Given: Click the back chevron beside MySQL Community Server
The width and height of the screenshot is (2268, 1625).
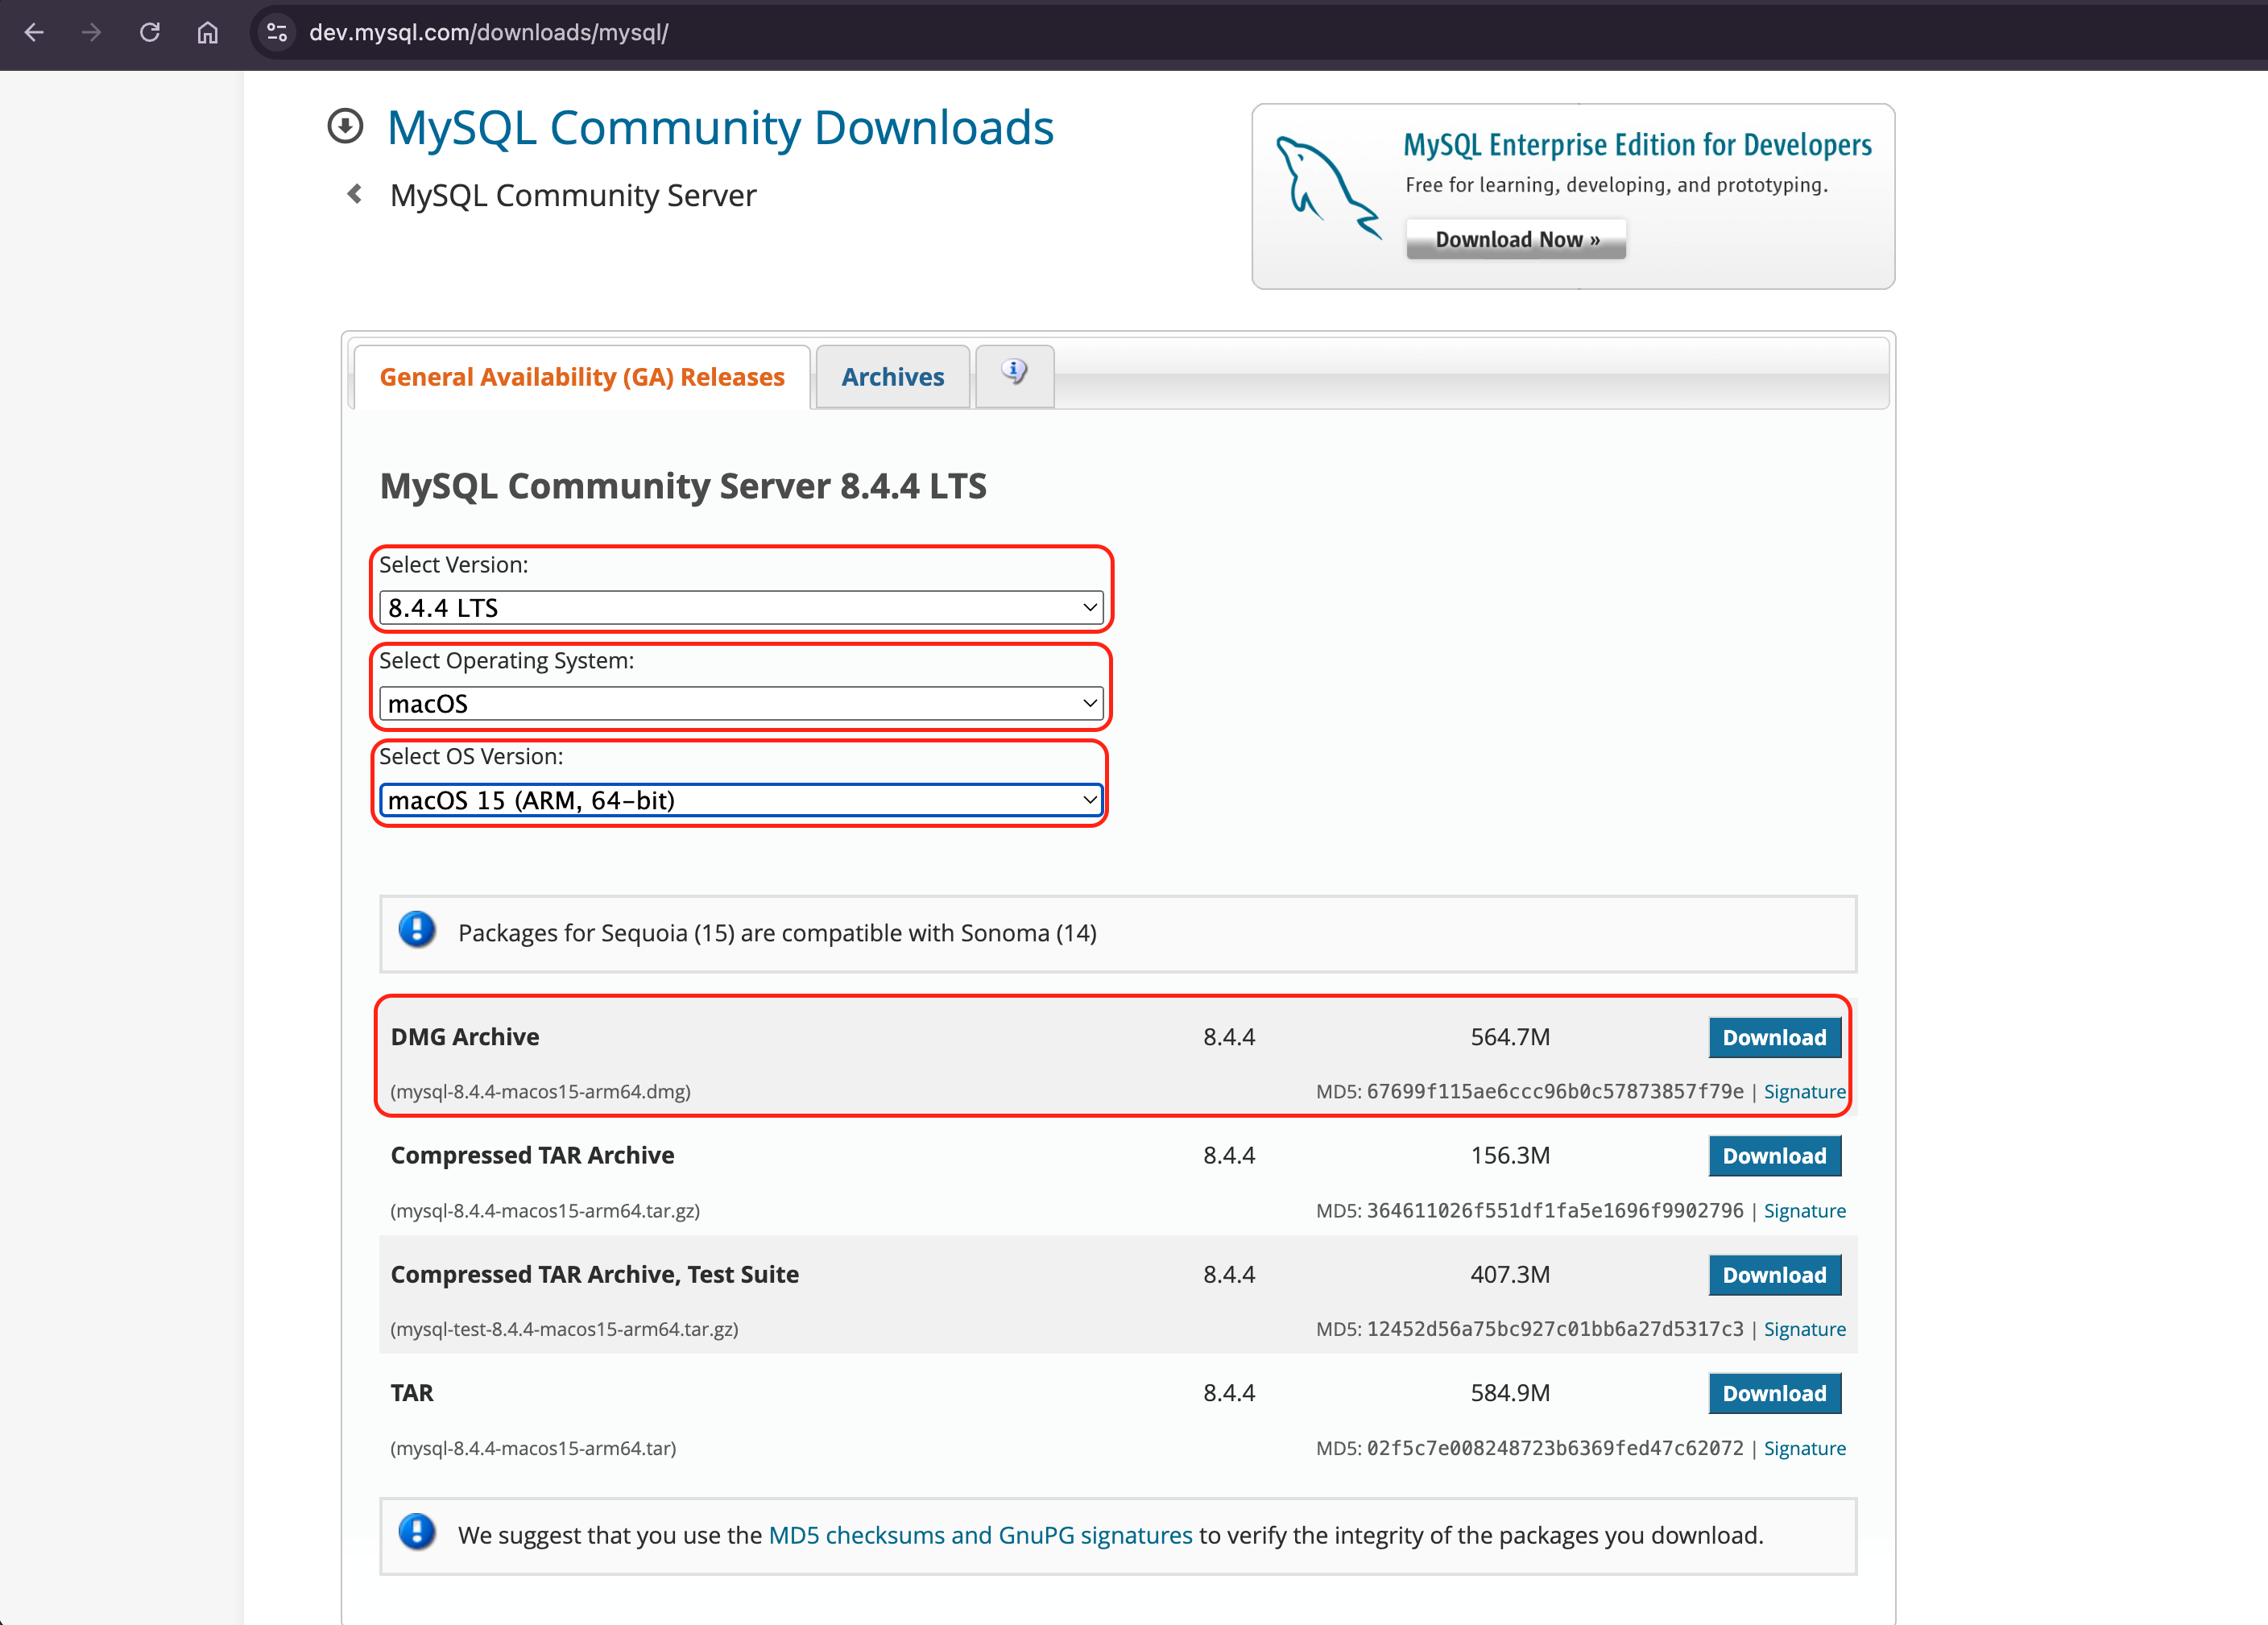Looking at the screenshot, I should pyautogui.click(x=354, y=194).
